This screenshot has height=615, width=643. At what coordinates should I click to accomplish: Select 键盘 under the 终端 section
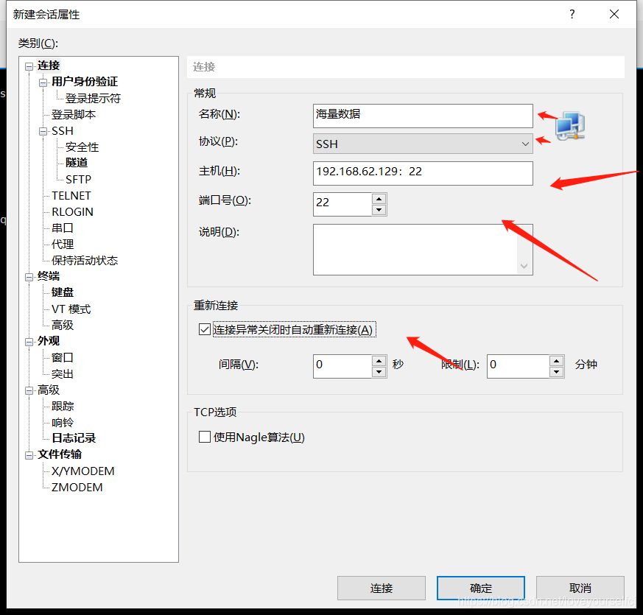(x=62, y=292)
